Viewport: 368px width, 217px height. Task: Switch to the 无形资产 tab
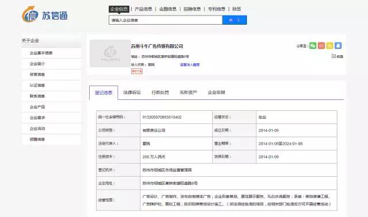(x=188, y=92)
